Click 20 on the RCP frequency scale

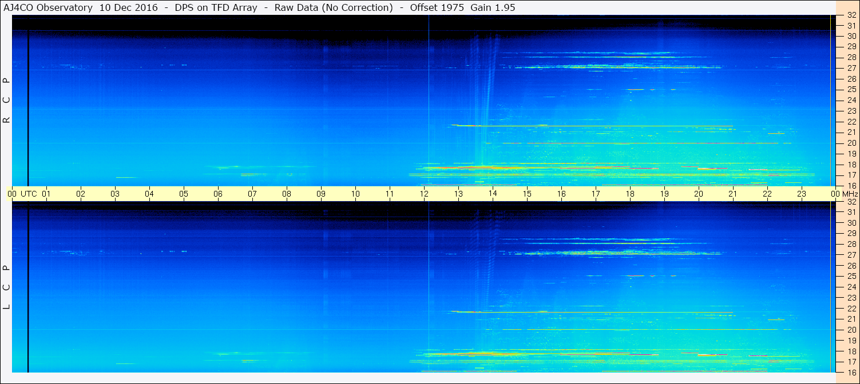click(x=851, y=143)
